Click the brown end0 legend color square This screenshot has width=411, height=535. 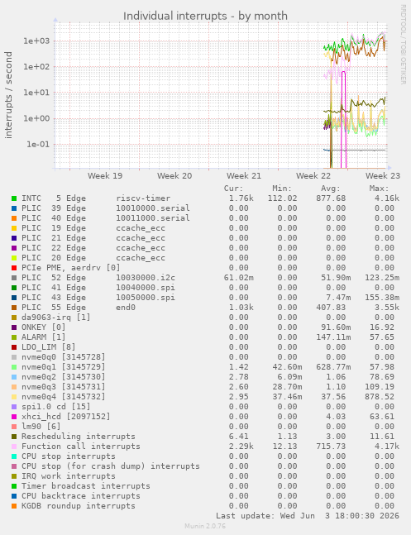[x=14, y=308]
